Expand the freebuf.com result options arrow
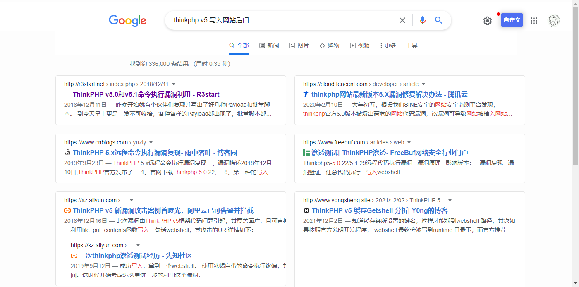Viewport: 579px width, 287px height. click(409, 142)
